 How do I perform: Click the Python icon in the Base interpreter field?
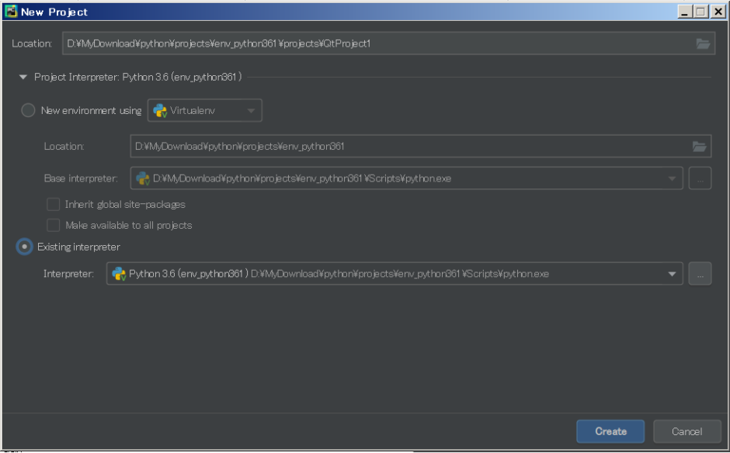pyautogui.click(x=143, y=178)
